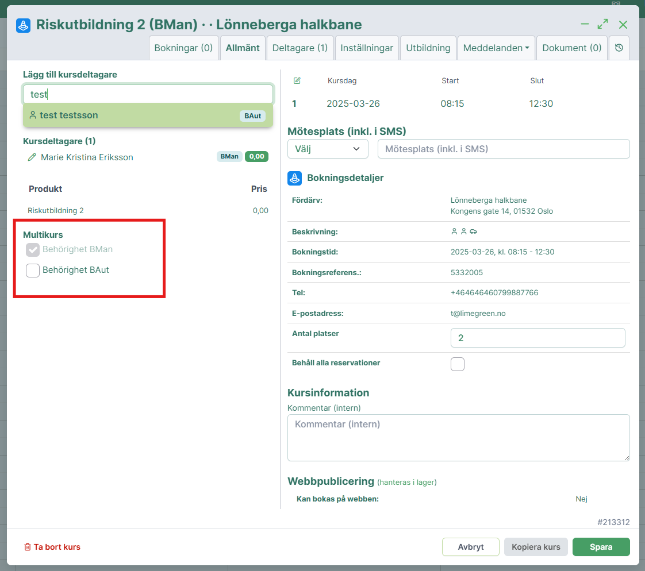
Task: Click the Lägg till kursdeltagare search field
Action: [x=148, y=94]
